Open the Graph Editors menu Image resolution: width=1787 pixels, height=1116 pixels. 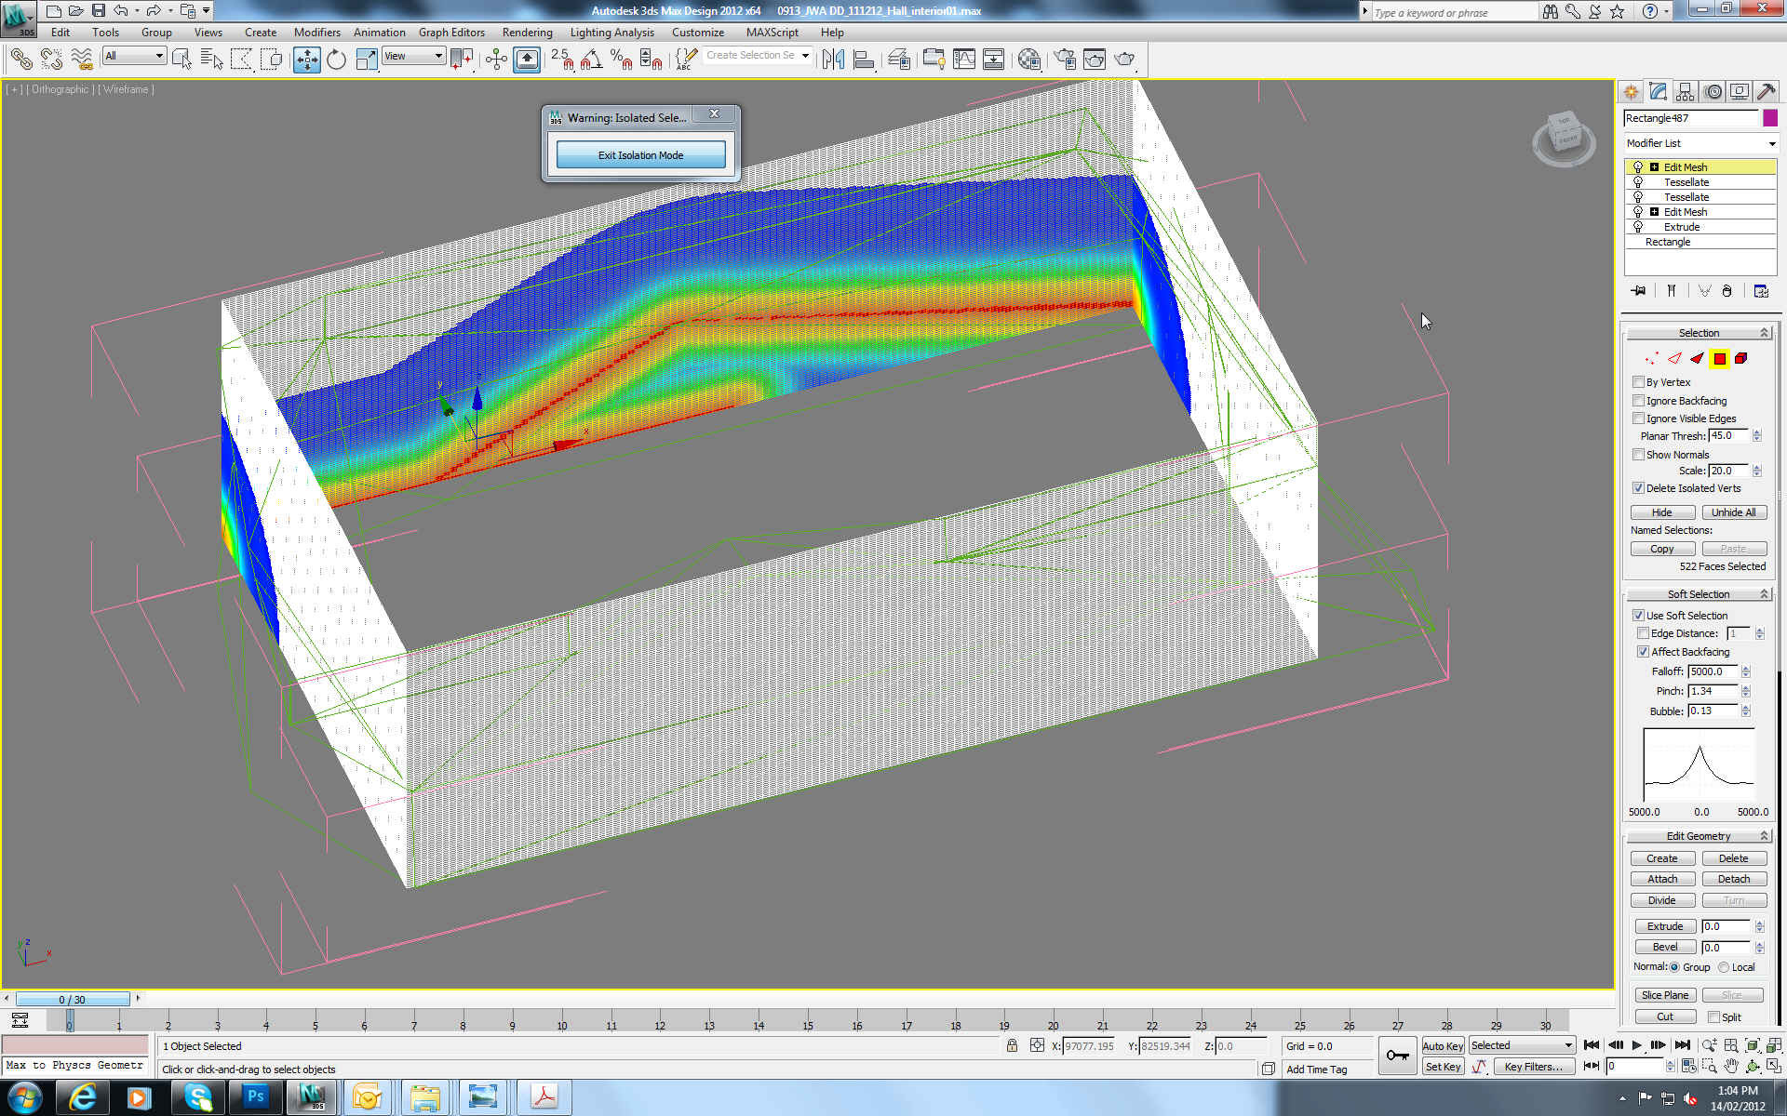451,33
